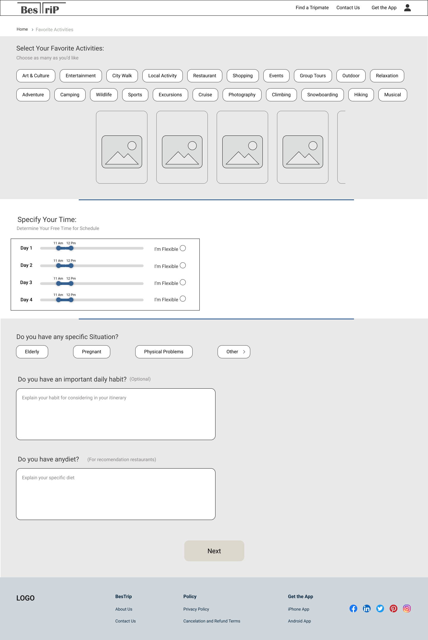This screenshot has height=640, width=428.
Task: Toggle the City Walk activity chip
Action: click(x=122, y=76)
